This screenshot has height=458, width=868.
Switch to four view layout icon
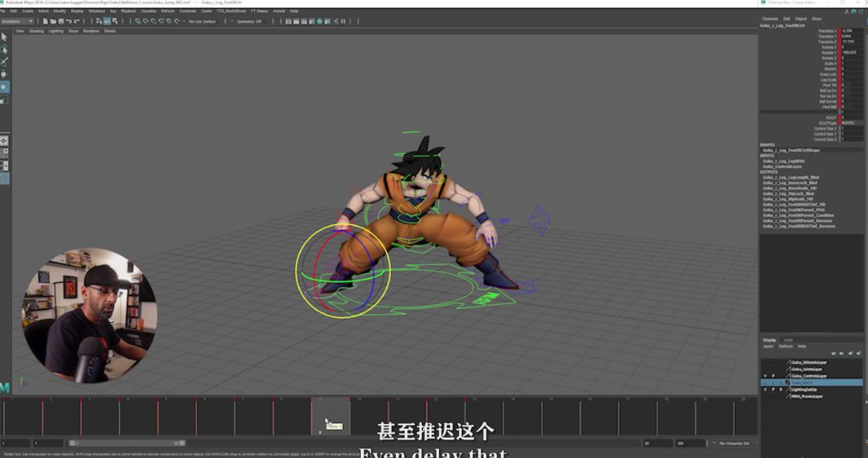4,153
